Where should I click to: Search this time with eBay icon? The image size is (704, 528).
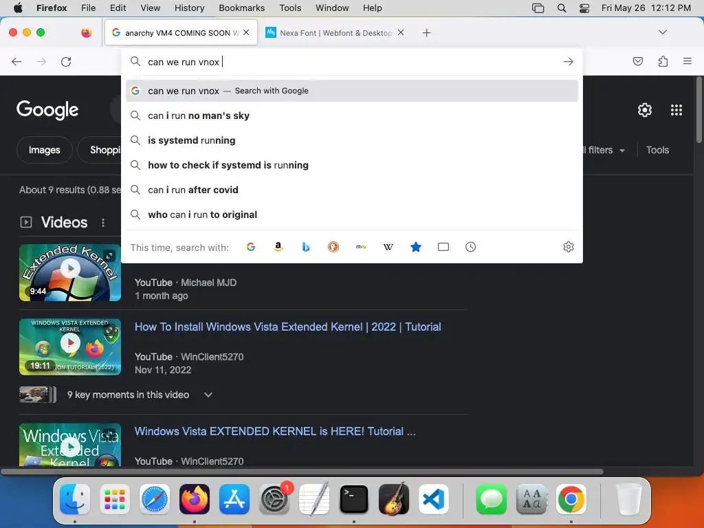pyautogui.click(x=361, y=247)
